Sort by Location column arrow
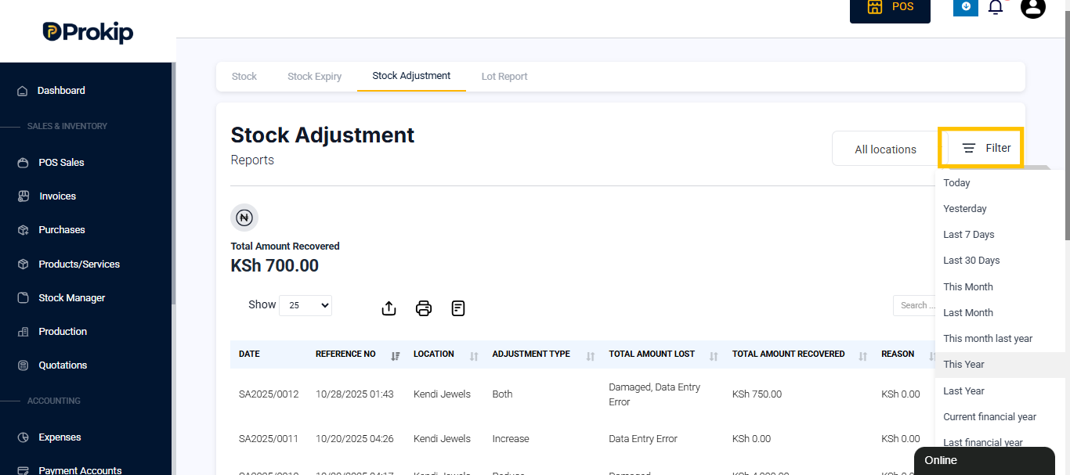 474,356
